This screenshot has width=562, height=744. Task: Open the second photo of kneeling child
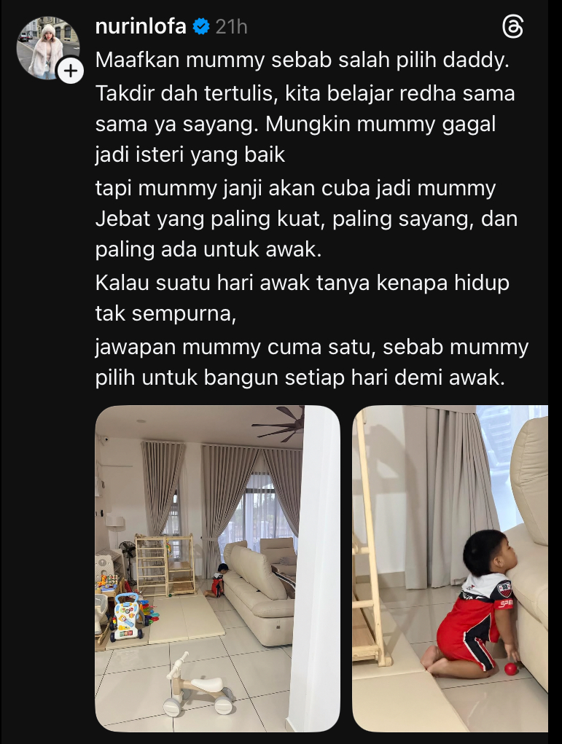[x=450, y=568]
